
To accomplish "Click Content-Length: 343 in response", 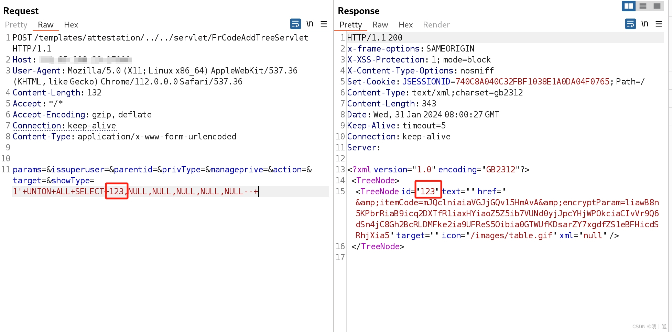I will click(x=392, y=104).
